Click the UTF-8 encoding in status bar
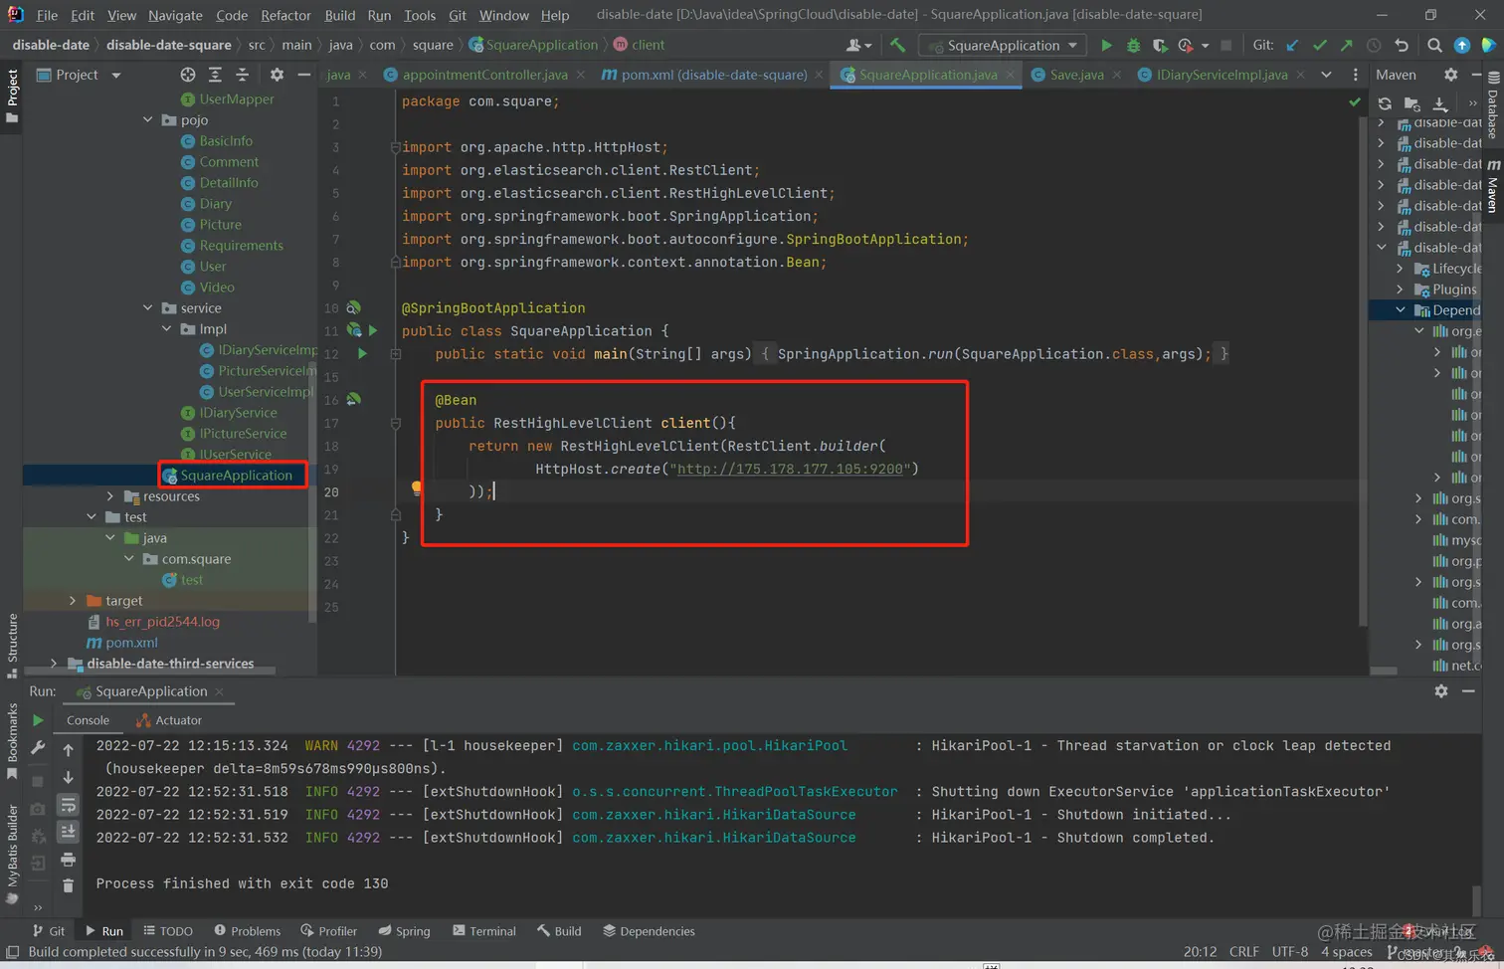 (1290, 951)
